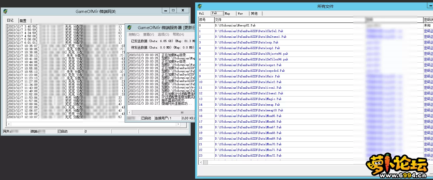Click the 微端: status bar field
The width and height of the screenshot is (433, 180).
pos(43,131)
